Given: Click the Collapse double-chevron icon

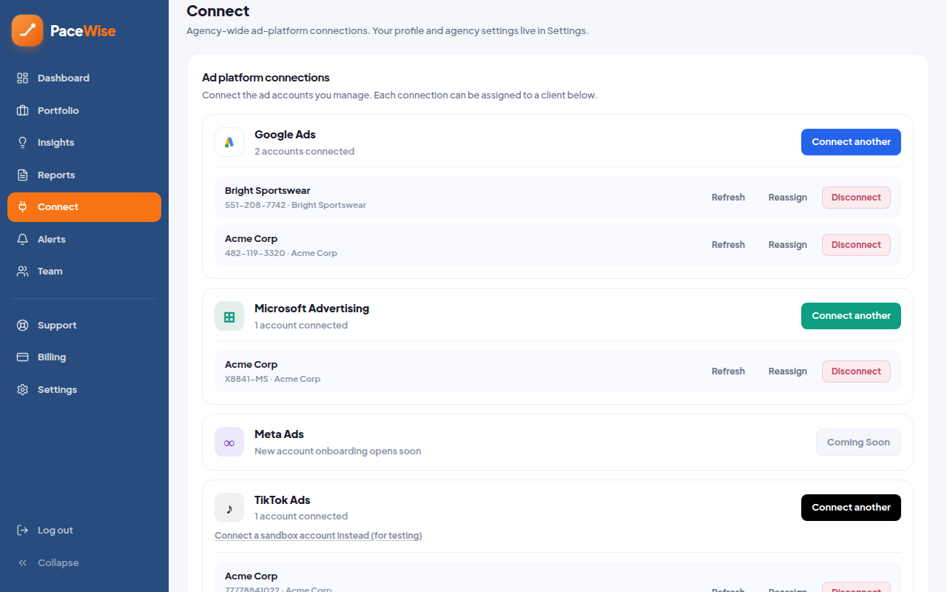Looking at the screenshot, I should [23, 562].
